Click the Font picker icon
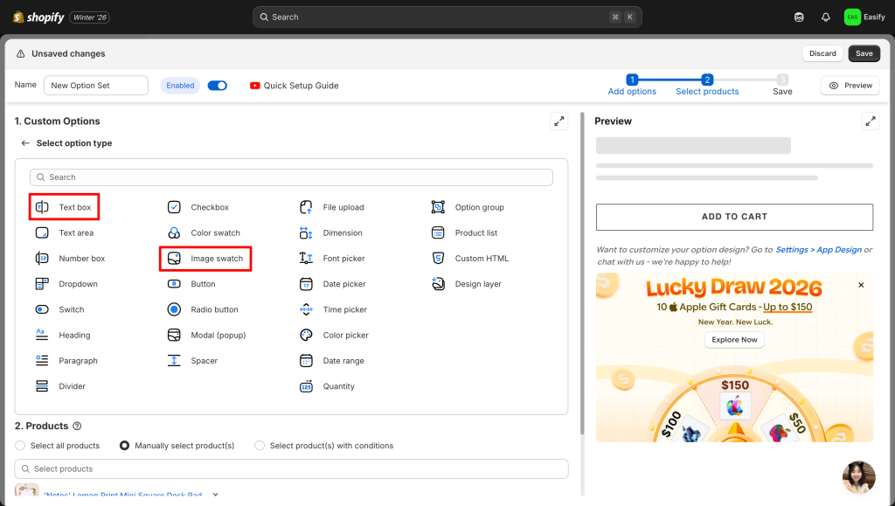 click(x=306, y=259)
